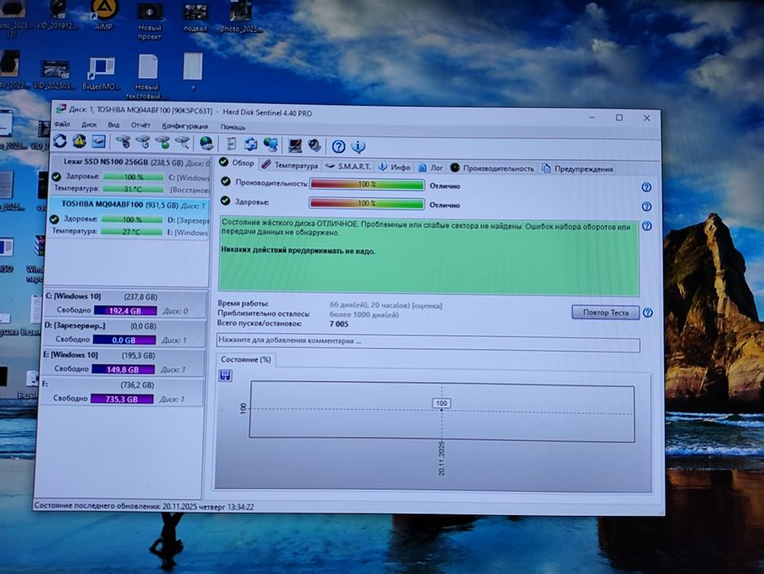Click the Производительность 100 % bar
Screen dimensions: 764x574
[x=367, y=184]
